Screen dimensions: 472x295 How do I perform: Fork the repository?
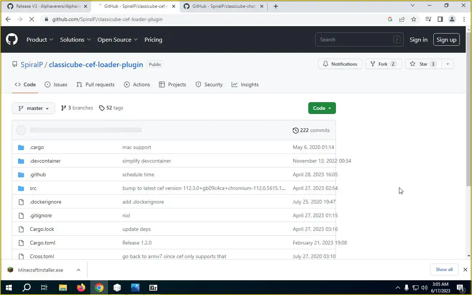[x=383, y=64]
